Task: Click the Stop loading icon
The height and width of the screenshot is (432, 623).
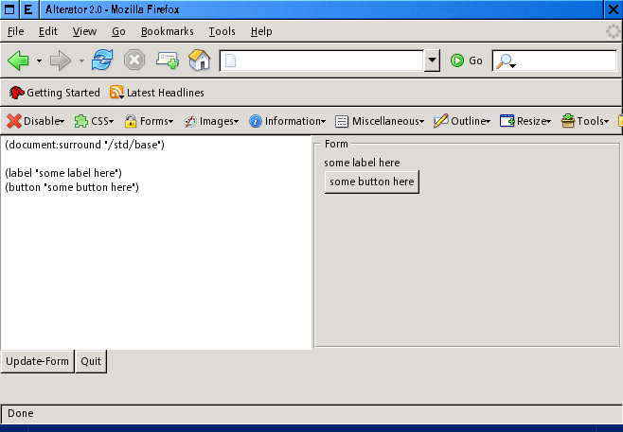Action: click(134, 60)
